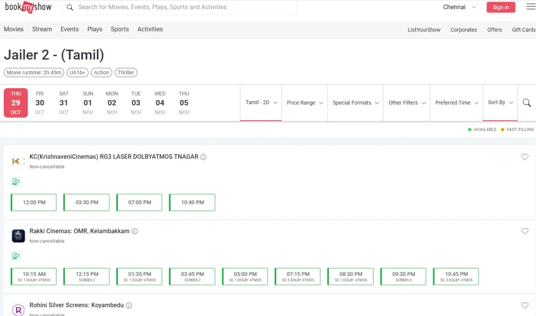
Task: Open the Events navigation tab
Action: coord(70,29)
